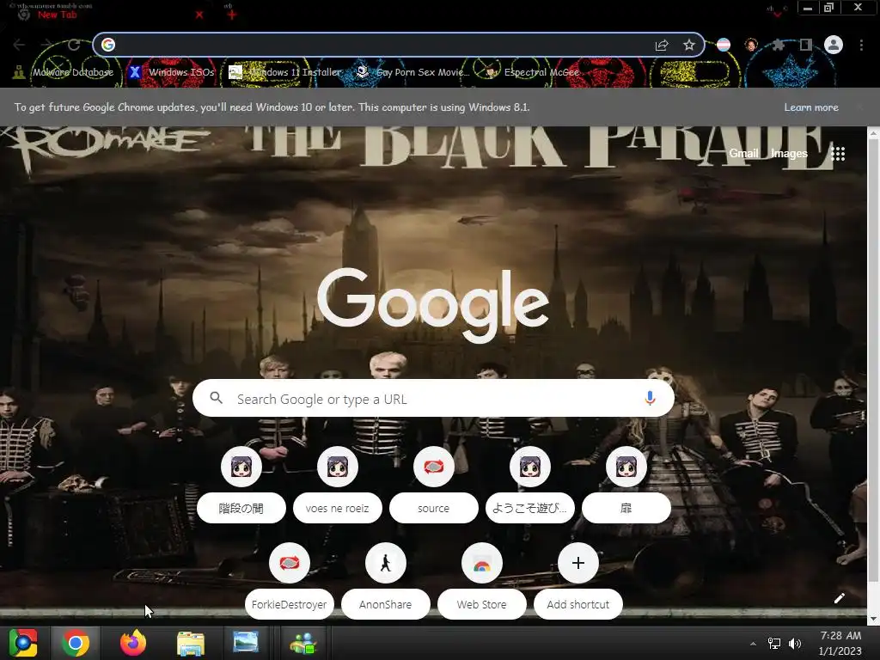Image resolution: width=880 pixels, height=660 pixels.
Task: Open the Google apps grid icon
Action: (x=838, y=154)
